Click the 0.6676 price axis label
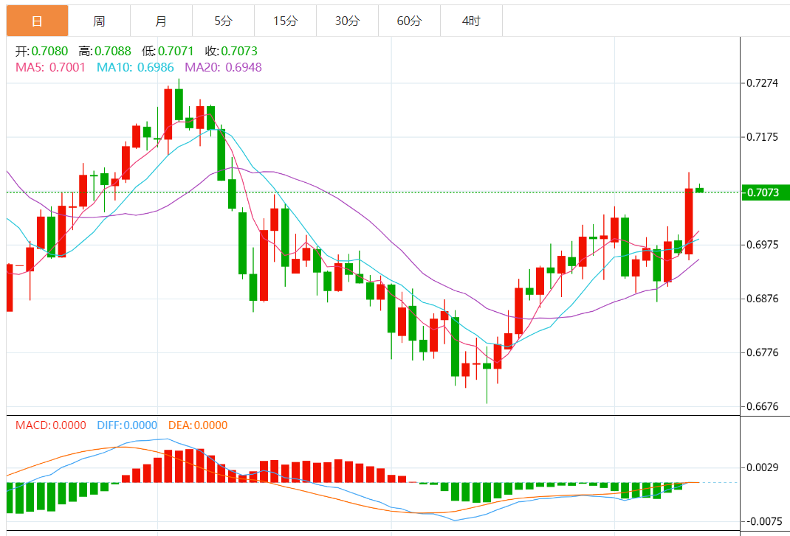Viewport: 790px width, 536px height. tap(762, 406)
